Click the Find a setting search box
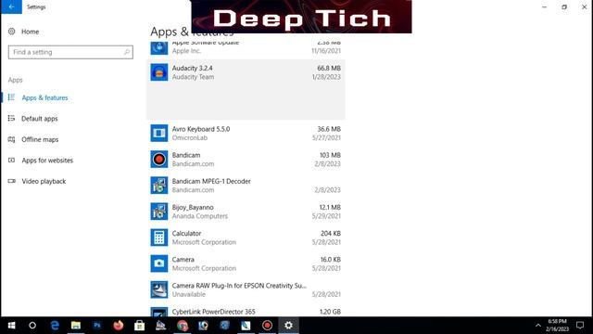 70,52
